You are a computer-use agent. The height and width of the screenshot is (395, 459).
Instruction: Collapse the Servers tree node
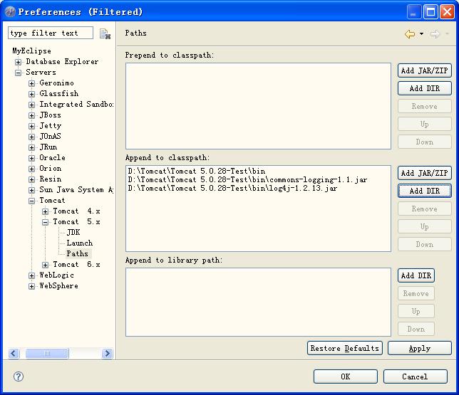19,73
